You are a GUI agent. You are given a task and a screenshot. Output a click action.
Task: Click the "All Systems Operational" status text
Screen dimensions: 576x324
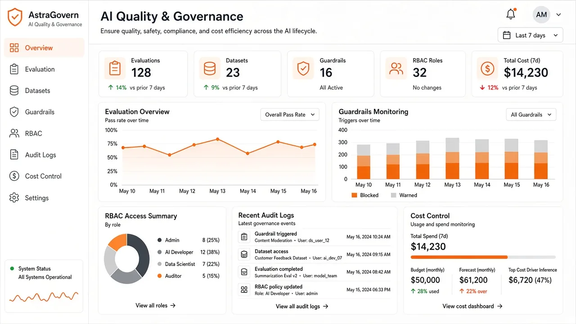click(45, 277)
